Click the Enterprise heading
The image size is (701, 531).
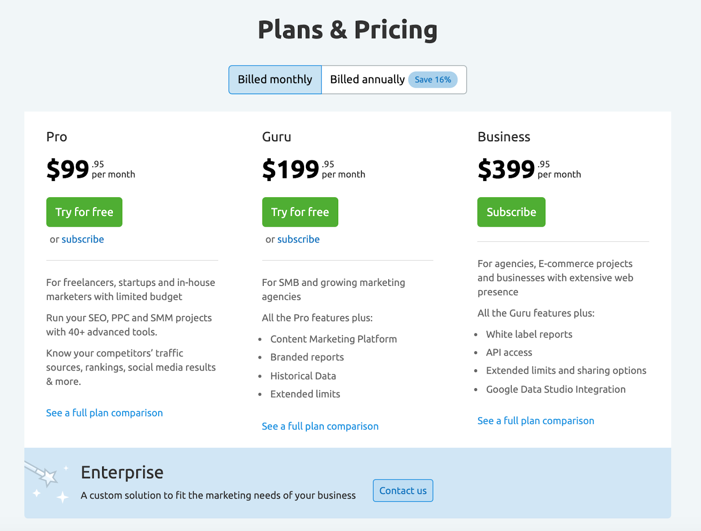tap(122, 473)
